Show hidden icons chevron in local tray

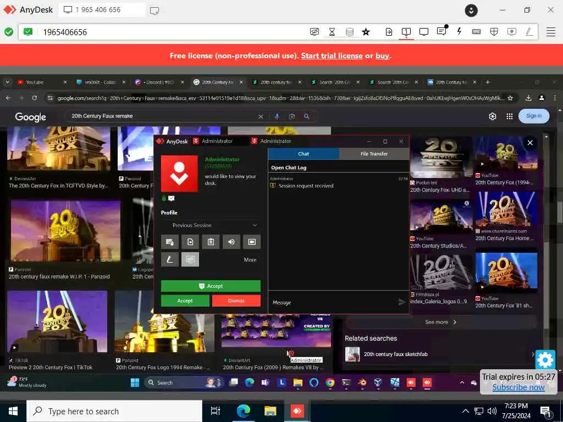[465, 411]
